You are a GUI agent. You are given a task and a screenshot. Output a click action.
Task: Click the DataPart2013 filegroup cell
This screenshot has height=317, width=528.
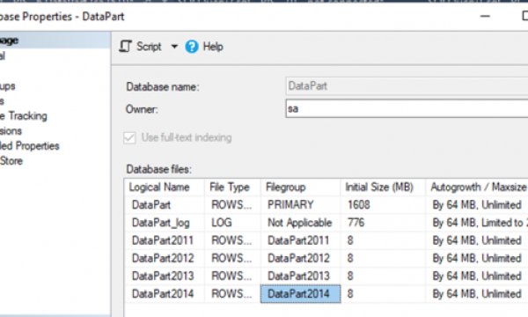point(300,276)
